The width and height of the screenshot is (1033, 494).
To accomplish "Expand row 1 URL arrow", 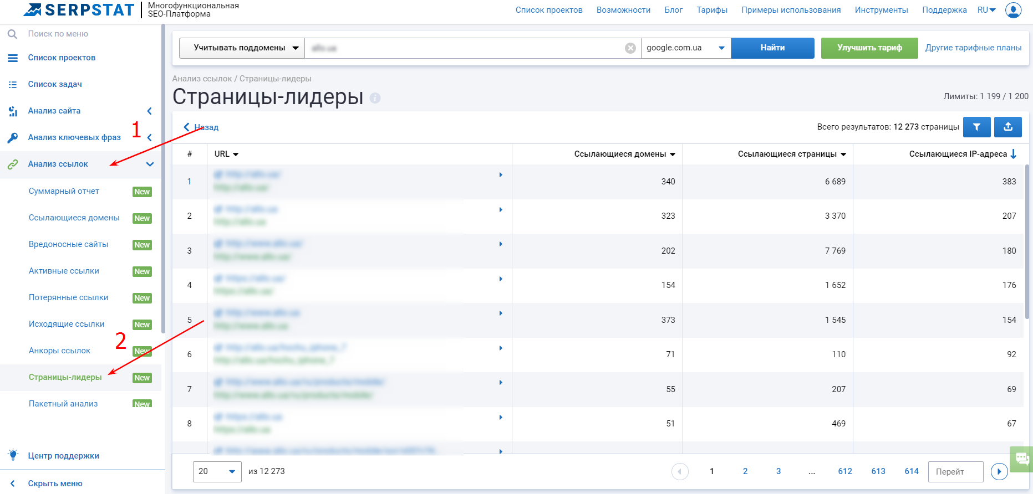I will pyautogui.click(x=501, y=175).
